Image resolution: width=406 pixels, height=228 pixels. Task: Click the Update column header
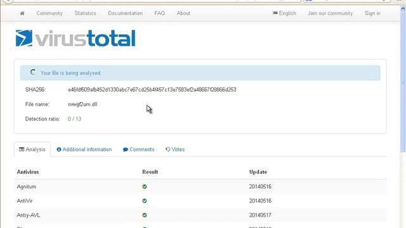point(258,172)
